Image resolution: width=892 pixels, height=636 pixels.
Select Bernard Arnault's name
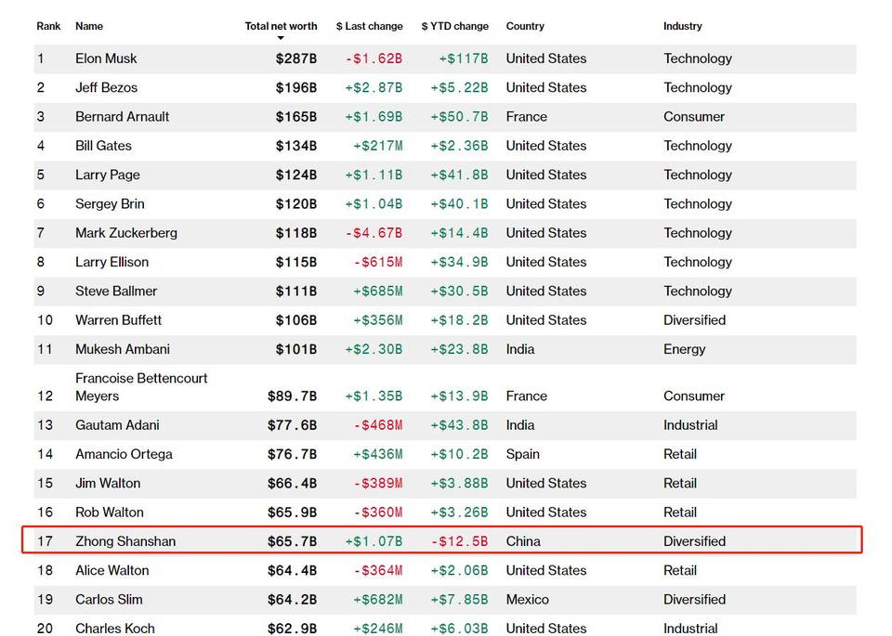tap(122, 117)
